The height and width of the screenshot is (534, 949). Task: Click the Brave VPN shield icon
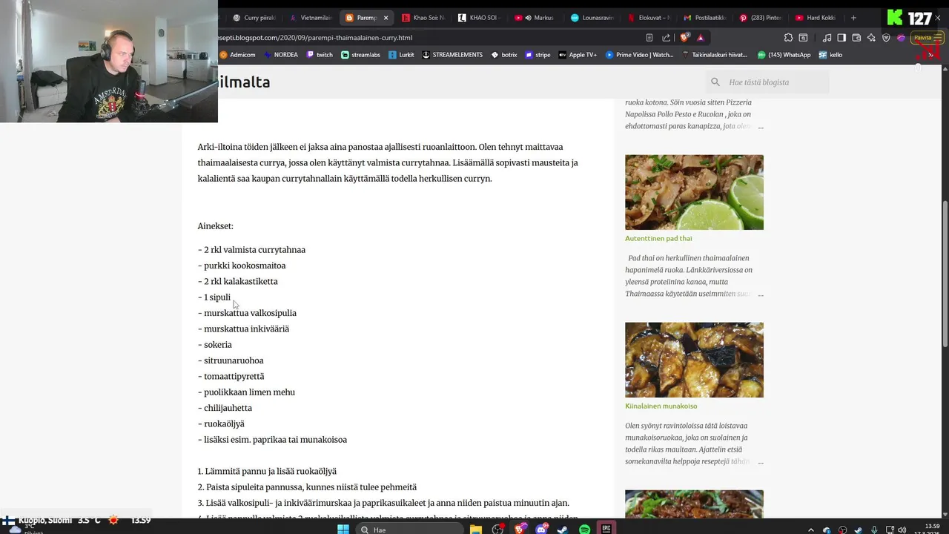pyautogui.click(x=886, y=38)
